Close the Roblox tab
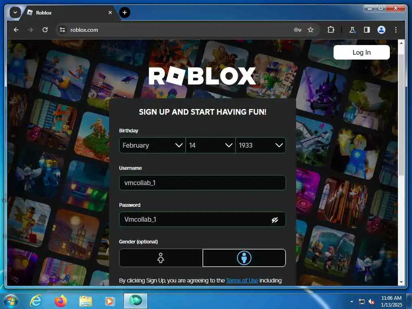This screenshot has height=309, width=412. pyautogui.click(x=110, y=12)
